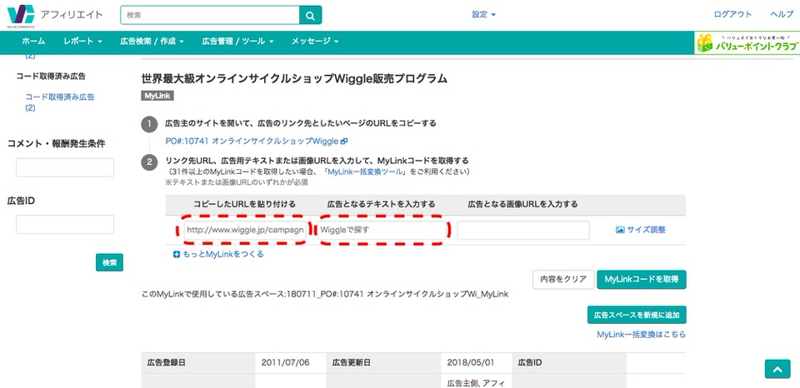Click the コード取得済み広告 sidebar heading
Viewport: 800px width, 388px height.
click(x=51, y=76)
